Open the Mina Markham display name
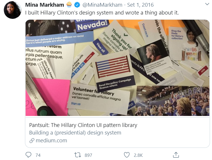The image size is (212, 160). (x=44, y=5)
